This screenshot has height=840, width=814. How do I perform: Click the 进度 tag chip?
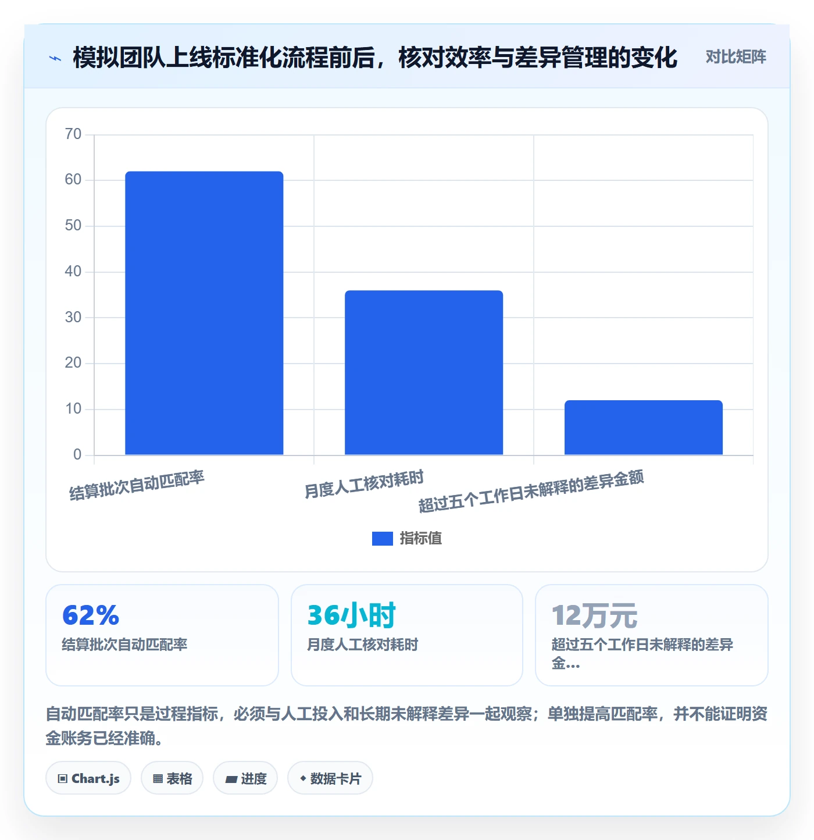[x=245, y=778]
